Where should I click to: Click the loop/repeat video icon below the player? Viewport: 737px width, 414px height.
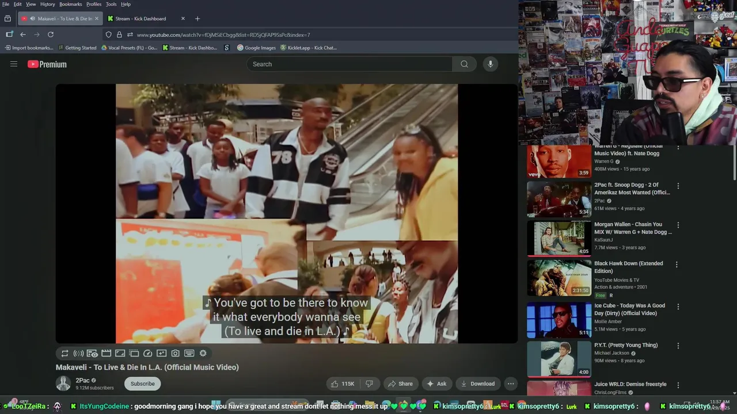coord(64,354)
